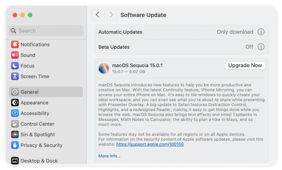Click the More Info… link
This screenshot has width=282, height=170.
pyautogui.click(x=109, y=156)
